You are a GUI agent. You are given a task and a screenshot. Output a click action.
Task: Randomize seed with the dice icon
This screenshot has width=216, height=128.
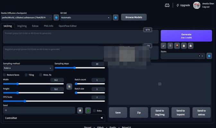[80, 111]
